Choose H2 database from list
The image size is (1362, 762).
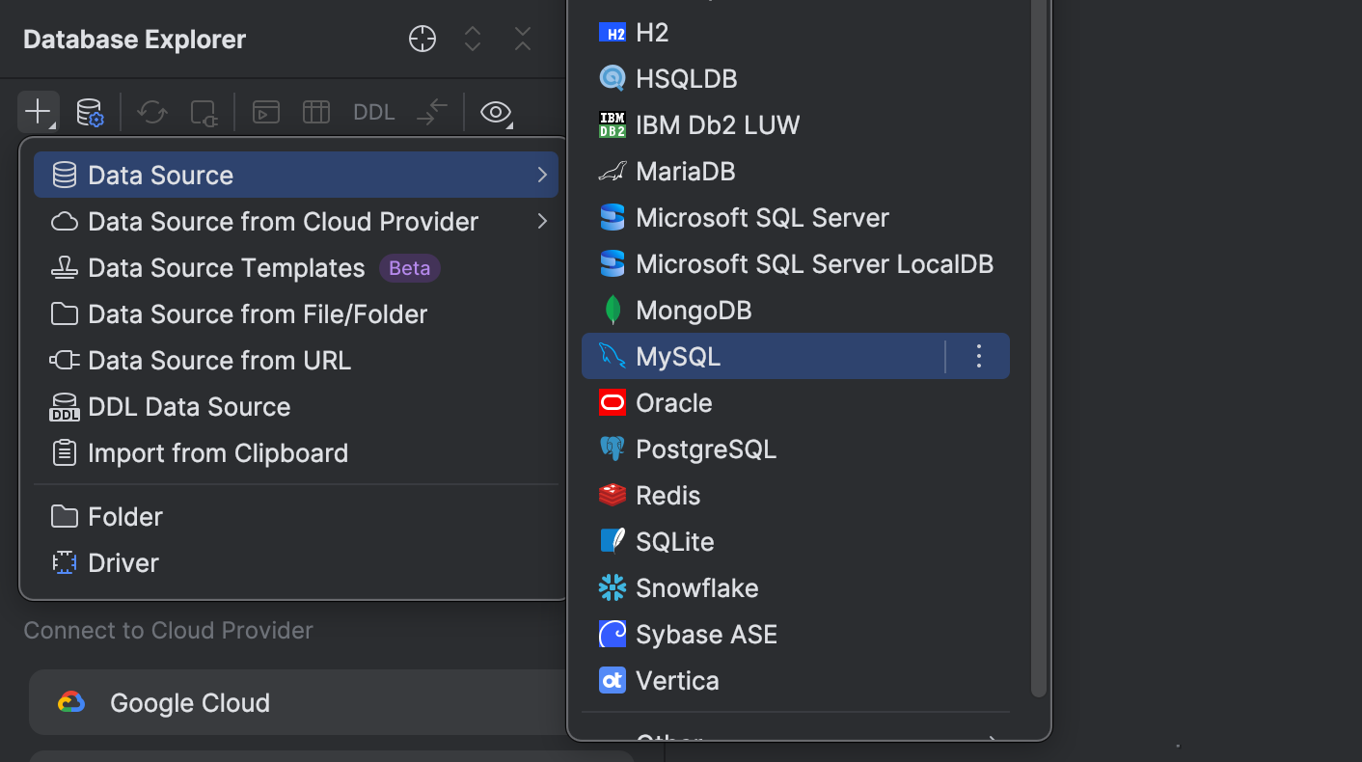pos(796,32)
